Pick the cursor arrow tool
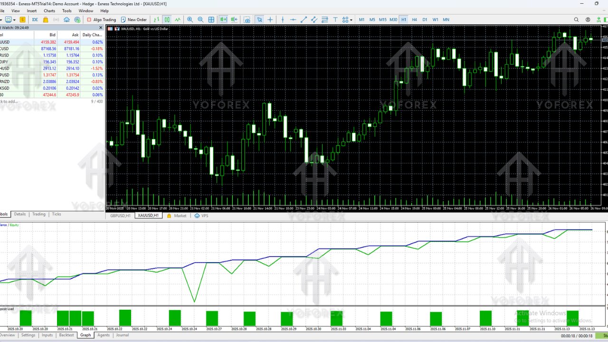 tap(259, 19)
